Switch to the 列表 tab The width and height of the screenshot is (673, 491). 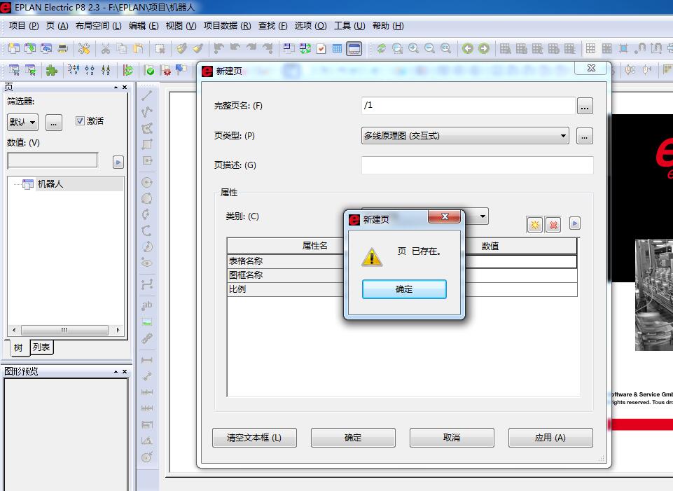click(41, 347)
